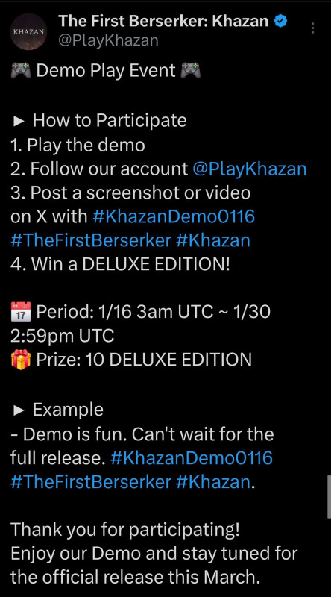The height and width of the screenshot is (597, 331).
Task: Click the gray @PlayKhazan handle under the name
Action: [x=108, y=40]
